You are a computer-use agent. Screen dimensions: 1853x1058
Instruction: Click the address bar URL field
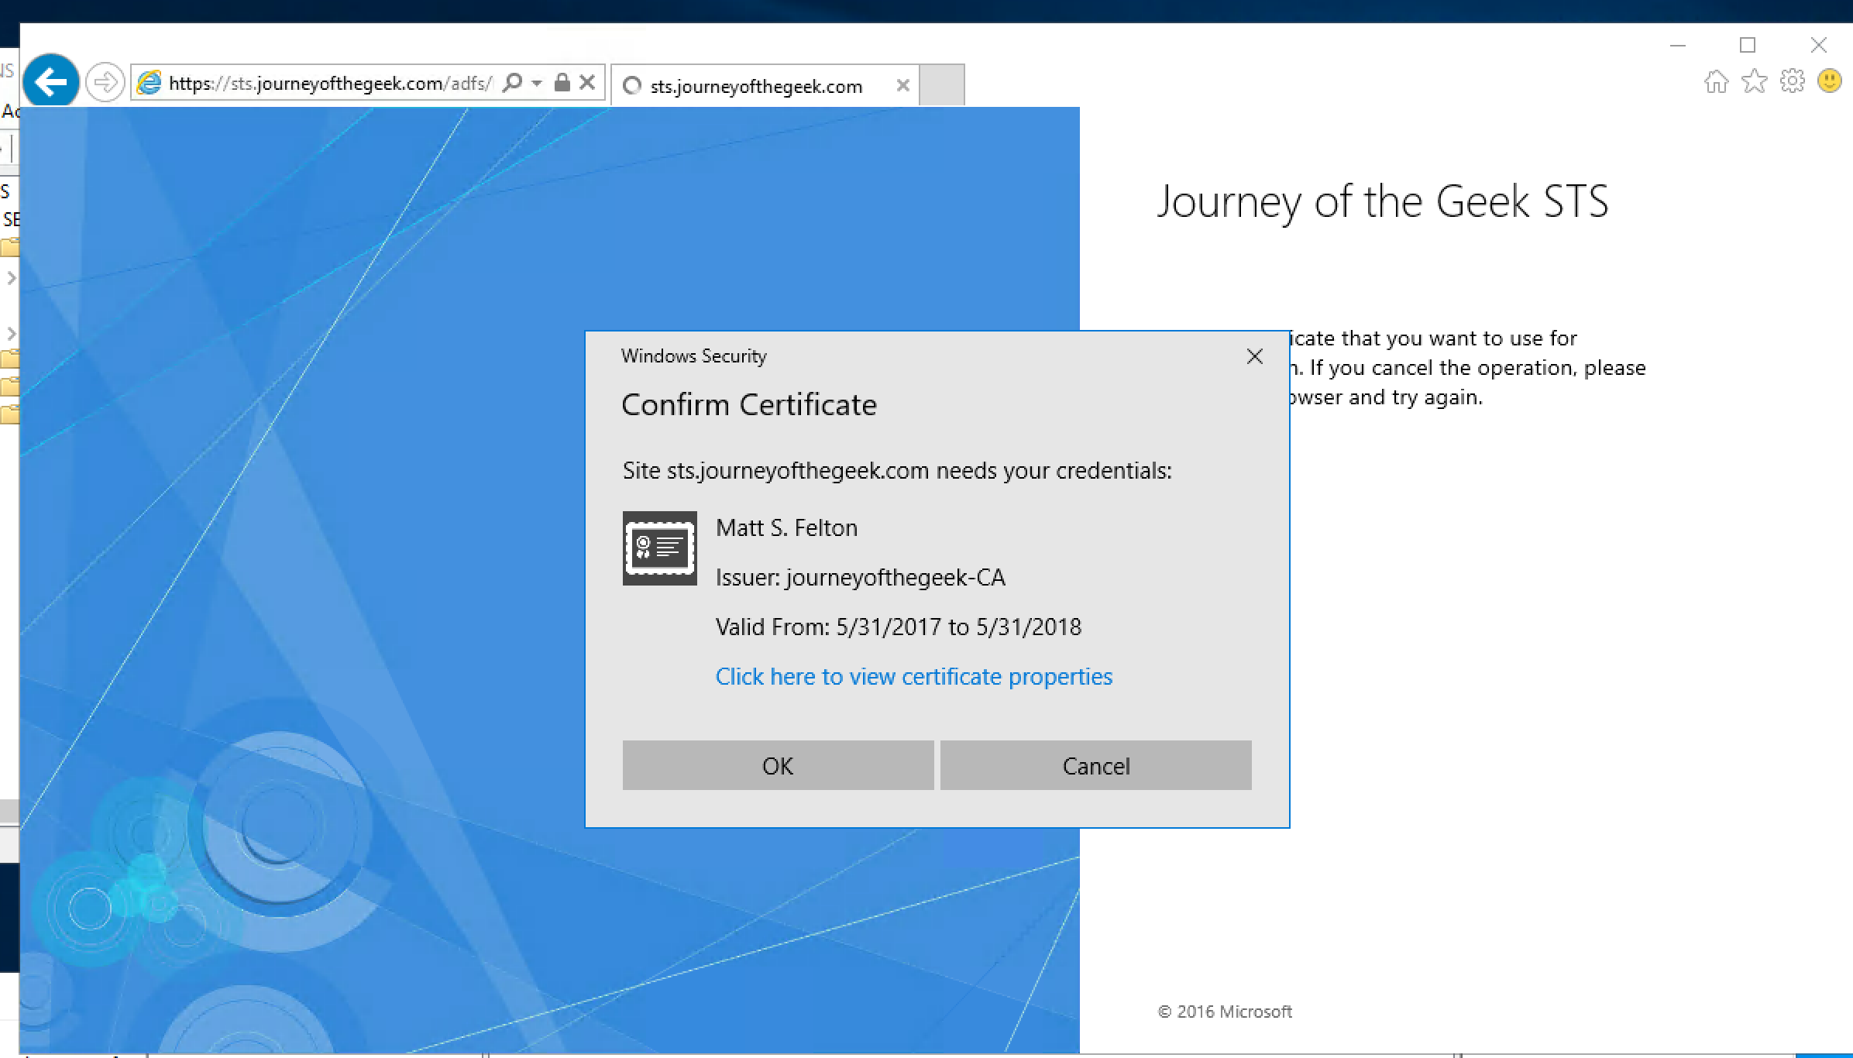click(x=329, y=84)
